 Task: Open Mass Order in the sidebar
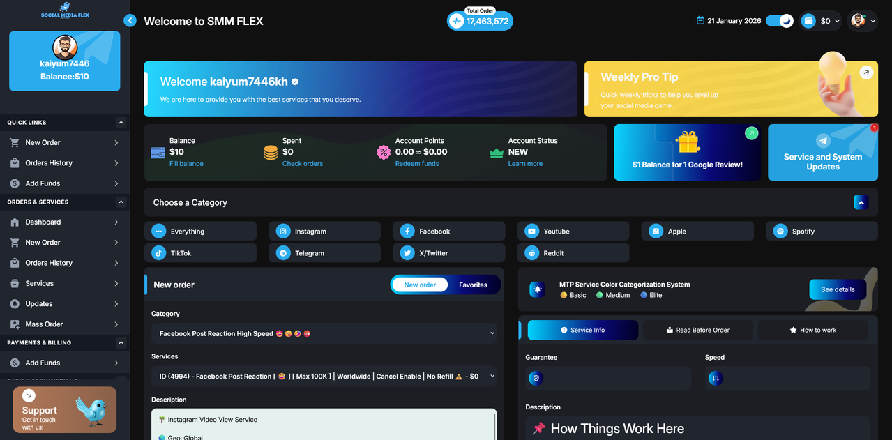point(65,324)
